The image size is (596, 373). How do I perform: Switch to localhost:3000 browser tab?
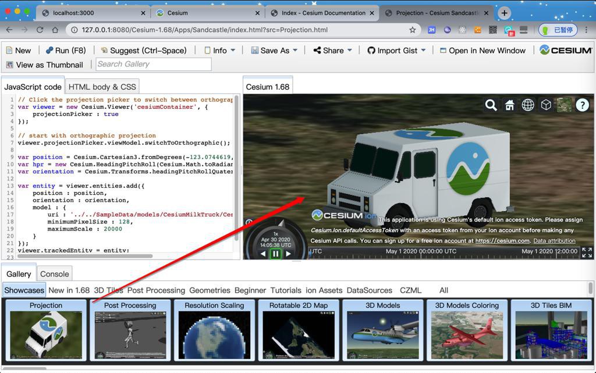[x=93, y=13]
